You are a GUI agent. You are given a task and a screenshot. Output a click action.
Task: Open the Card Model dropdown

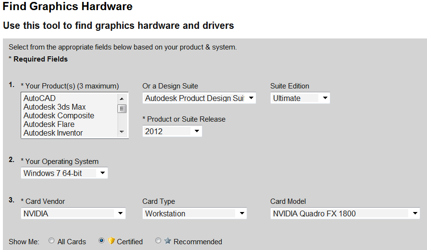345,213
